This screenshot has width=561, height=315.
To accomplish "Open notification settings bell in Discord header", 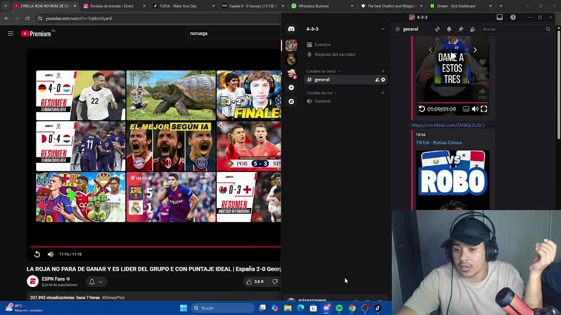I will [x=449, y=29].
